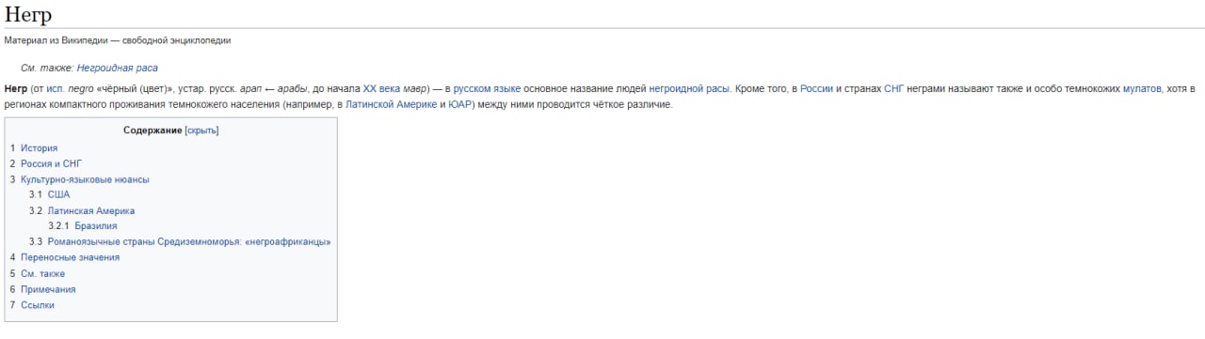
Task: Open the Негроидная раса see-also link
Action: pyautogui.click(x=118, y=68)
